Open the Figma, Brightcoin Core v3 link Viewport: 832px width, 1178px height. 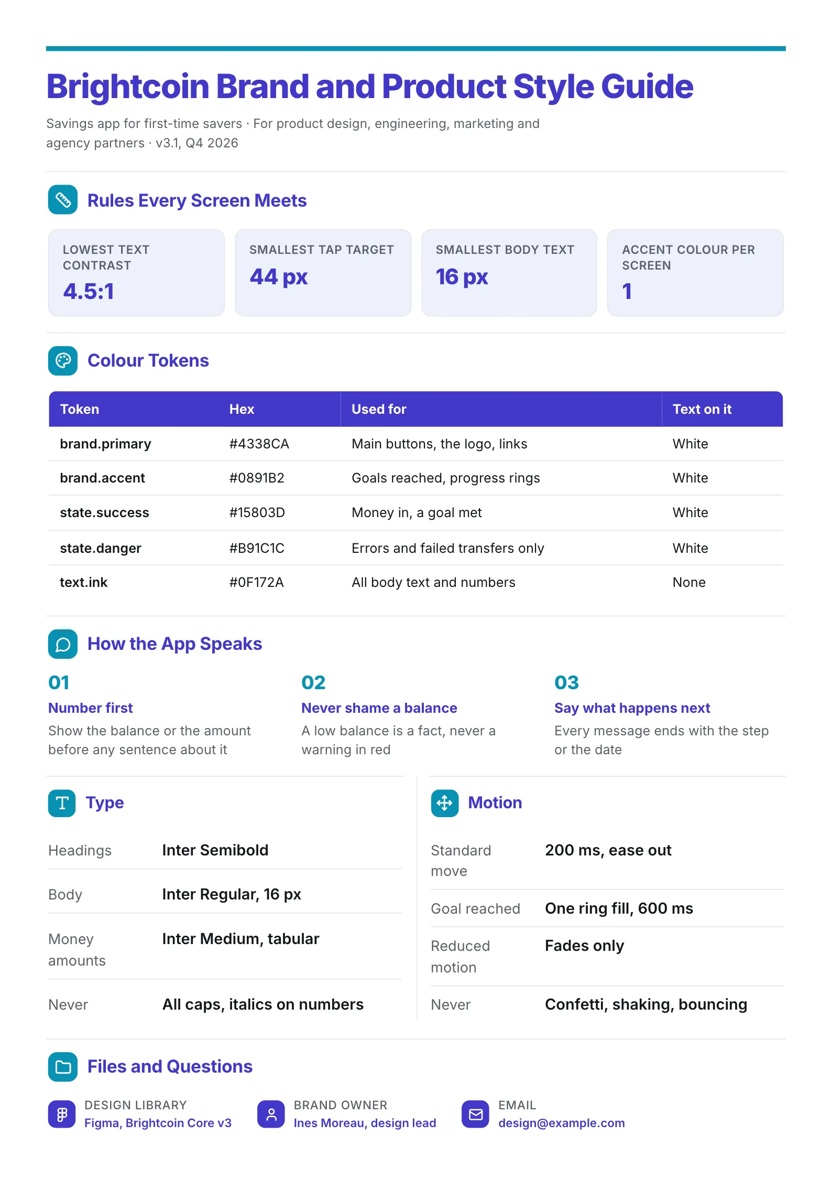click(158, 1123)
